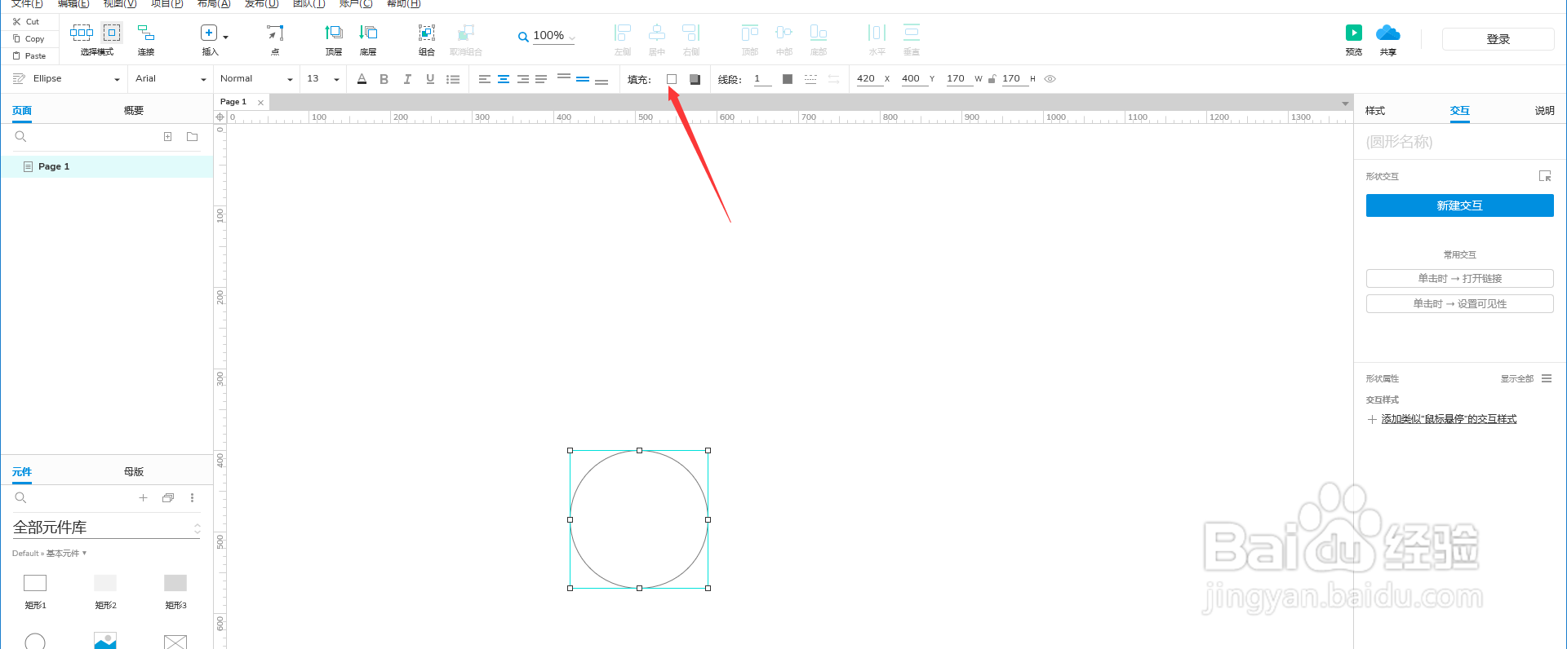Add a new folder icon

tap(193, 137)
